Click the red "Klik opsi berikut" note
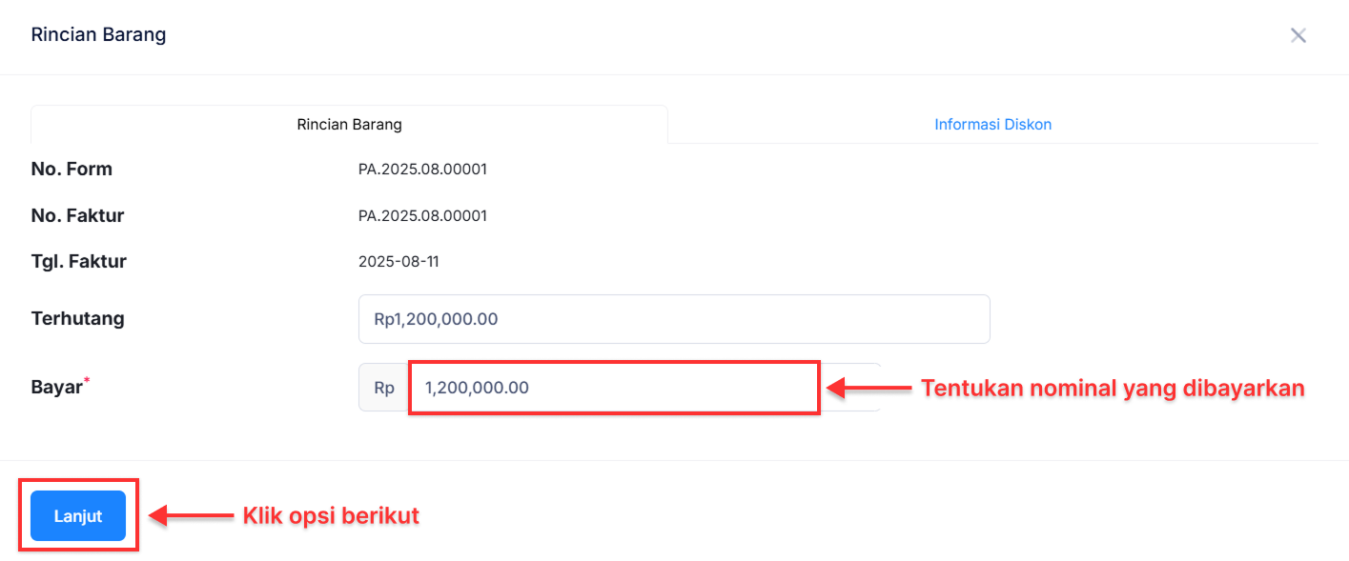The width and height of the screenshot is (1349, 561). pos(331,516)
